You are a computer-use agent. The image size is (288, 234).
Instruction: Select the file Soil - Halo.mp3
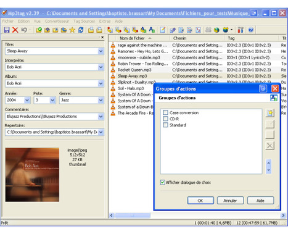coord(131,88)
